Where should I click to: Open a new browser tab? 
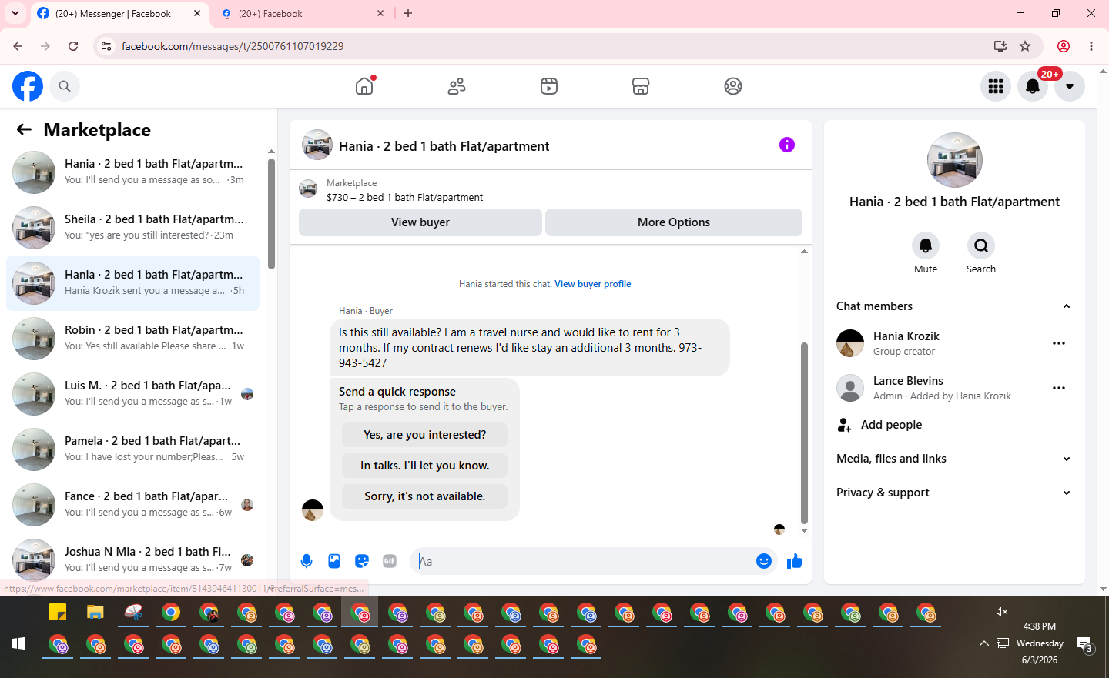(x=408, y=13)
